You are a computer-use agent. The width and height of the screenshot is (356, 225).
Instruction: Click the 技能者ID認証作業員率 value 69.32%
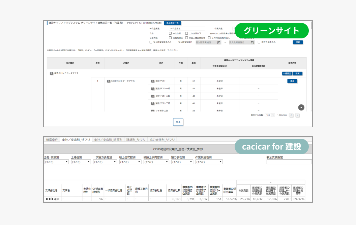pyautogui.click(x=299, y=199)
